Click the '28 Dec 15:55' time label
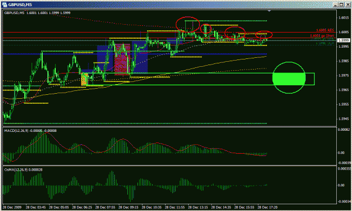This screenshot has width=352, height=211. coord(244,207)
